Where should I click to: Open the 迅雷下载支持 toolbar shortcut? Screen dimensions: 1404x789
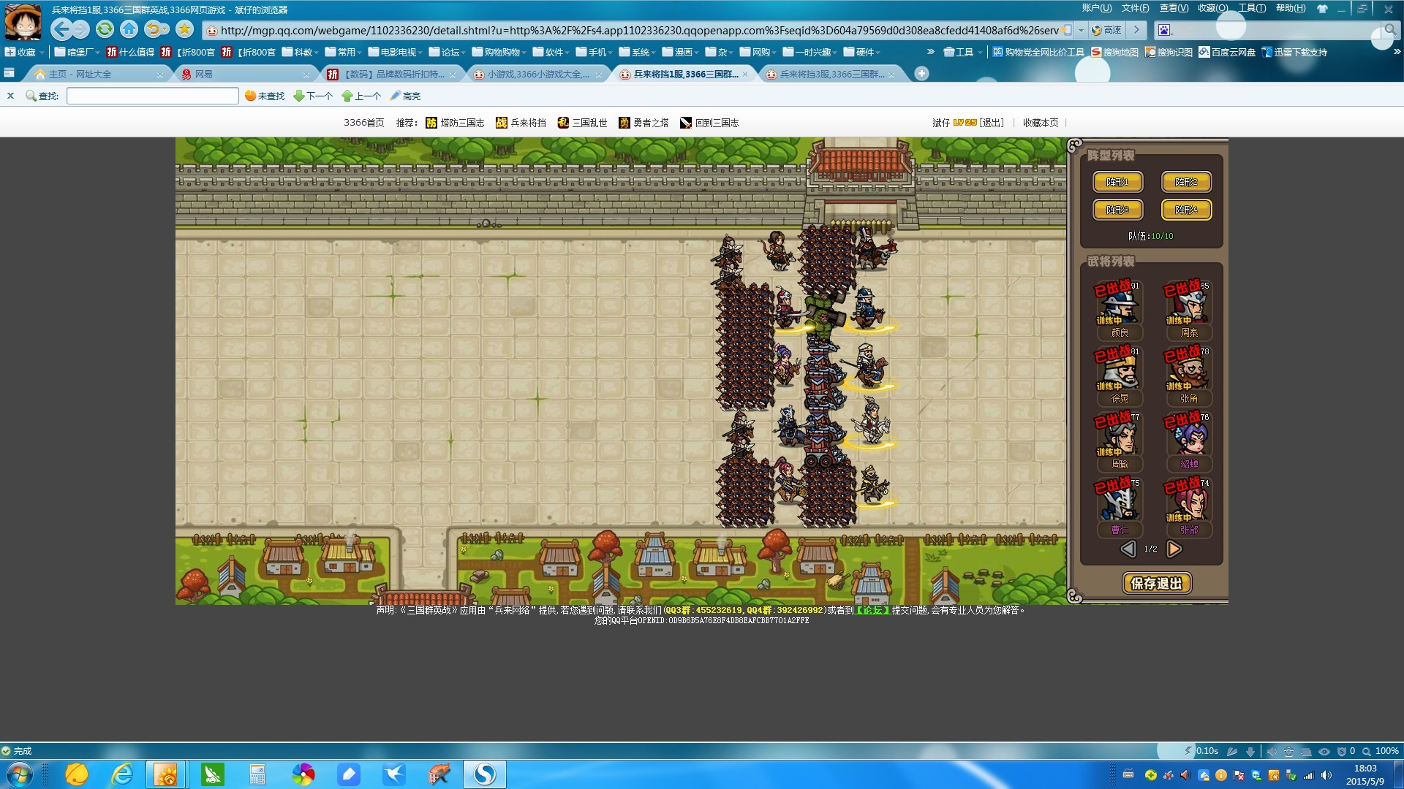click(1294, 52)
